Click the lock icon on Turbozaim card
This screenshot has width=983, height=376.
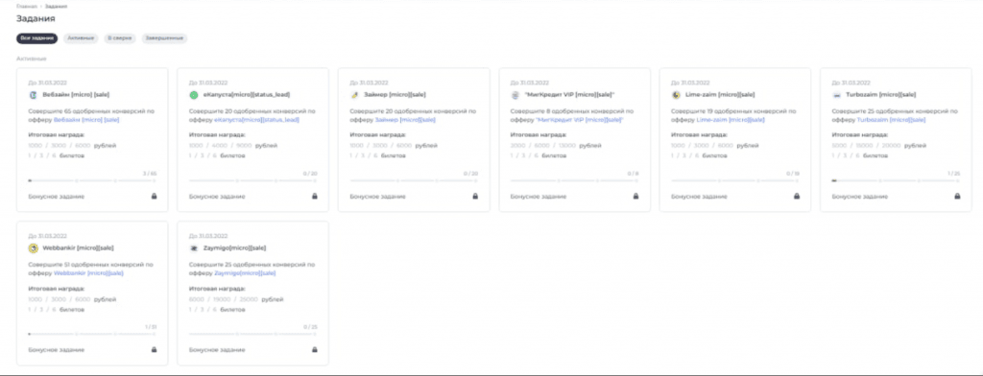click(957, 196)
